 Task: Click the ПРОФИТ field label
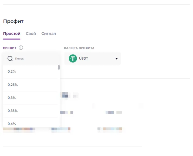pyautogui.click(x=10, y=48)
